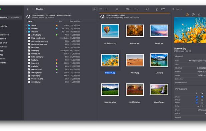Viewport: 206px width, 131px height.
Task: Select the Mountains.jpg thumbnail
Action: click(110, 89)
